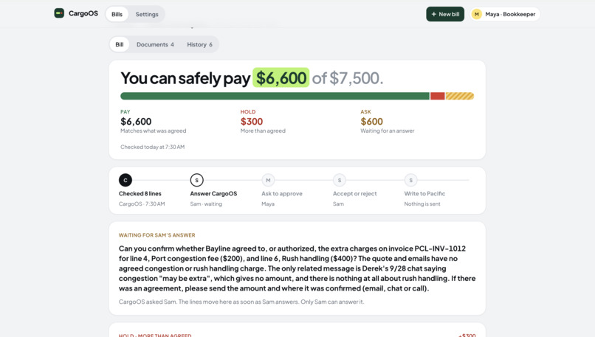Screen dimensions: 595x337
Task: Click the highlighted $6,600 amount
Action: (x=281, y=77)
